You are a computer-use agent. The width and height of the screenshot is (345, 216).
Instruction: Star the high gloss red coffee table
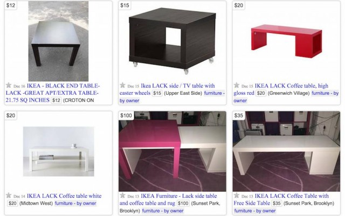237,85
